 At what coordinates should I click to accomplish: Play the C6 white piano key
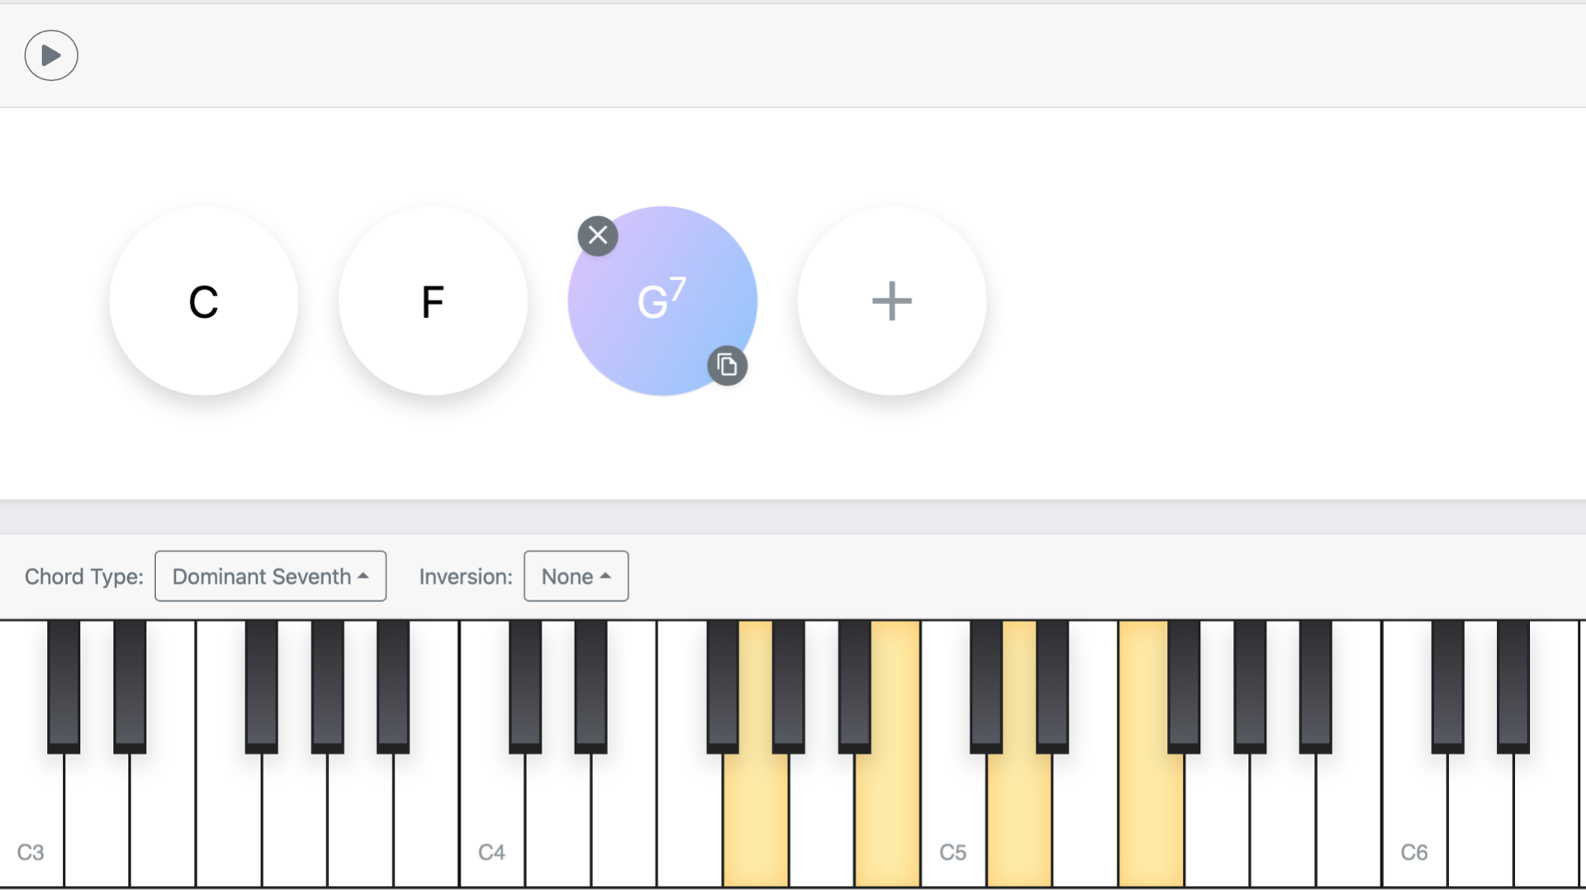coord(1414,817)
